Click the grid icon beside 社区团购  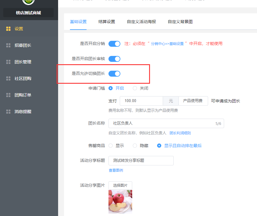pos(8,78)
